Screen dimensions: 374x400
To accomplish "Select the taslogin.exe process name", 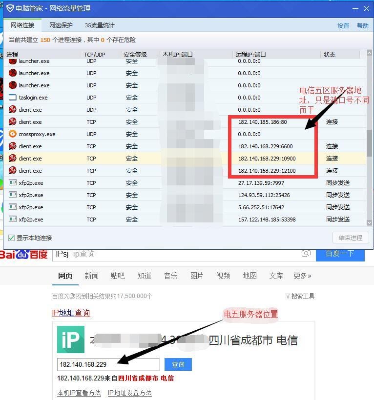I will [33, 98].
